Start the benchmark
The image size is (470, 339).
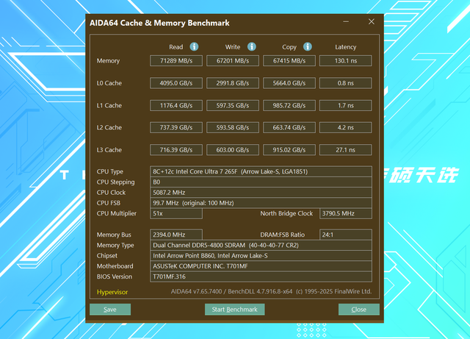click(x=235, y=310)
